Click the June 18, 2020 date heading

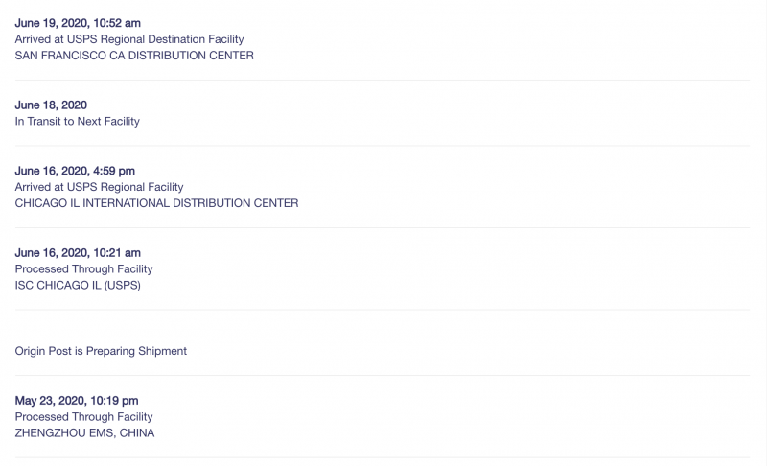click(51, 105)
